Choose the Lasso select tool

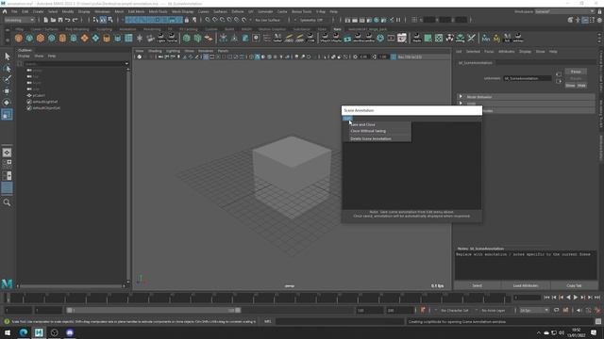7,69
